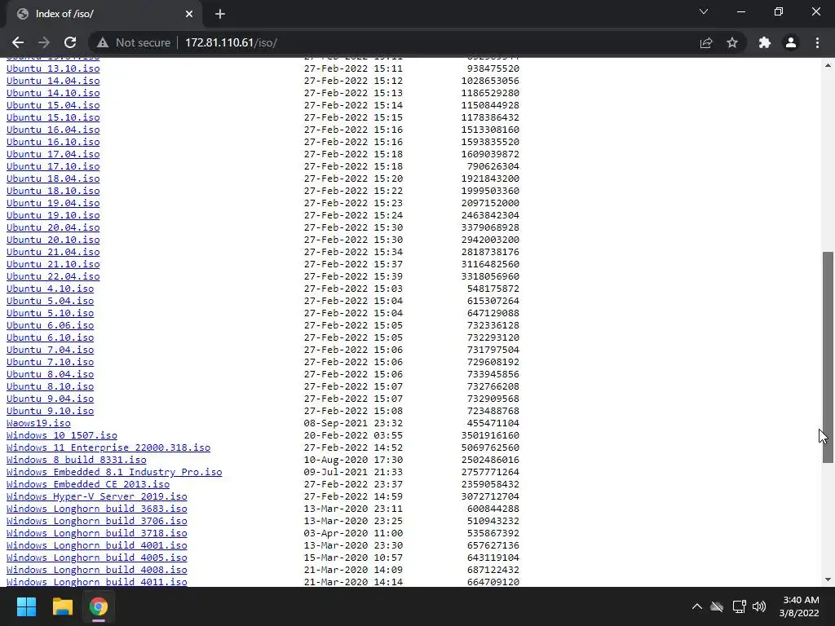Click Windows Longhorn build 4001.iso
The image size is (835, 626).
click(96, 546)
